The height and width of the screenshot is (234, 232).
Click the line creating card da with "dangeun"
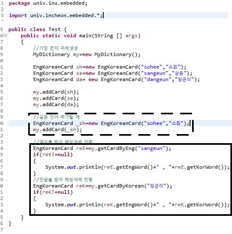tap(117, 80)
